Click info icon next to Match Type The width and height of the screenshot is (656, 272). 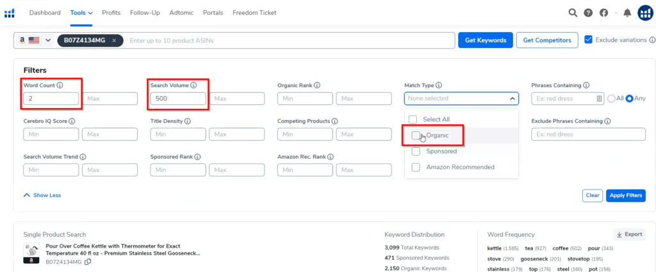pos(438,85)
